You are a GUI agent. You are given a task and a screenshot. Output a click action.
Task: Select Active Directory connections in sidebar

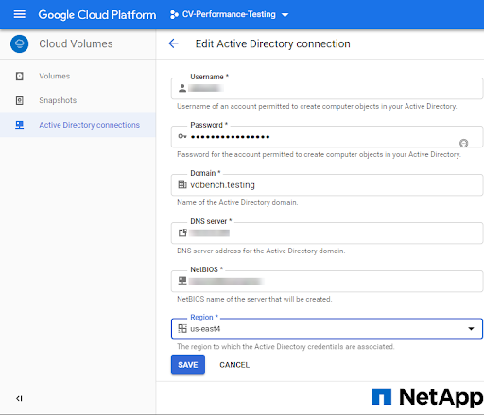tap(78, 125)
